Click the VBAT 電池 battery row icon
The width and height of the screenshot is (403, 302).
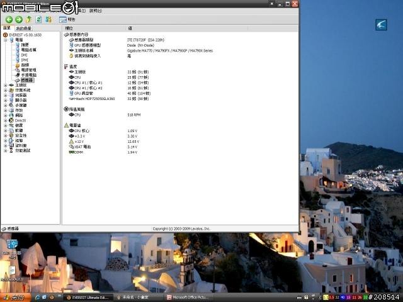[71, 147]
